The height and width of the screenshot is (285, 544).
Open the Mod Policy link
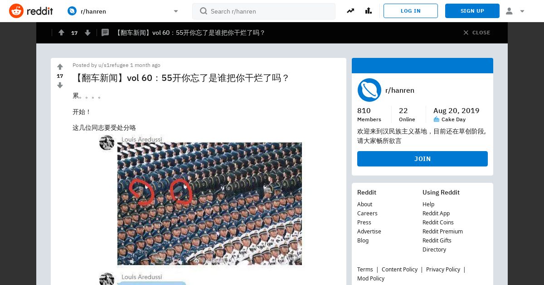coord(371,278)
